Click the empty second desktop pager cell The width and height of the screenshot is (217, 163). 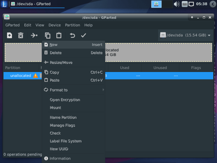click(x=167, y=4)
